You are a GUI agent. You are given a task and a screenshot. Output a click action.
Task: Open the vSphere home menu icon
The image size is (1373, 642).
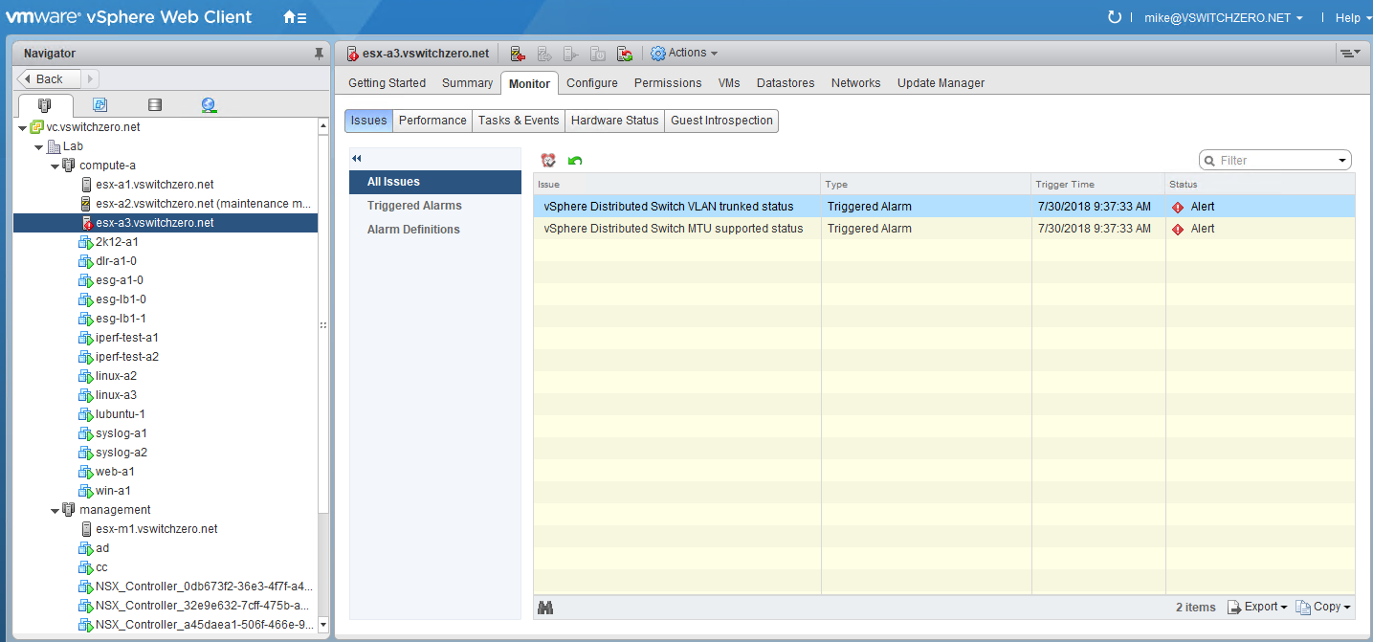pos(295,17)
